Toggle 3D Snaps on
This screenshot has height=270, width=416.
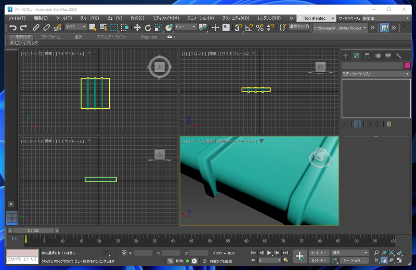pos(238,28)
